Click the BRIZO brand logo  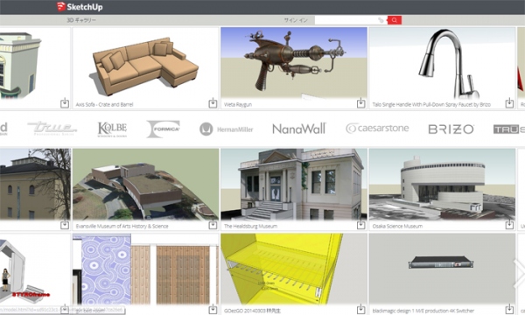click(451, 129)
